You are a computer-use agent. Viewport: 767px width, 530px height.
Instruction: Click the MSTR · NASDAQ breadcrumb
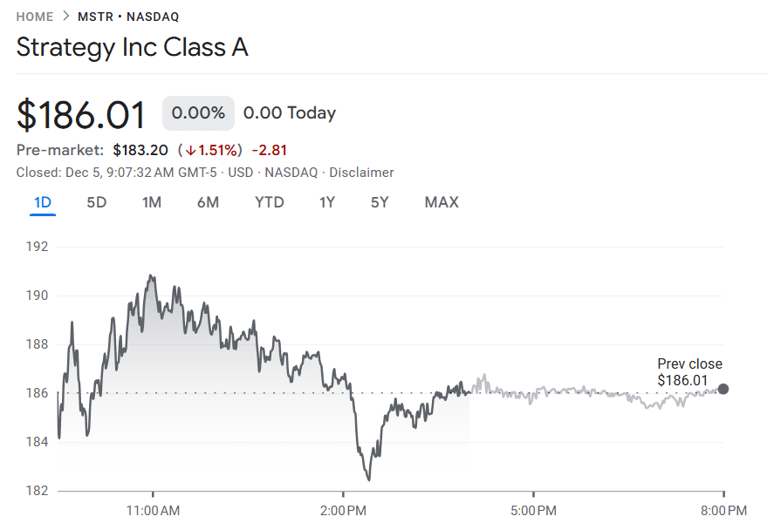(127, 16)
